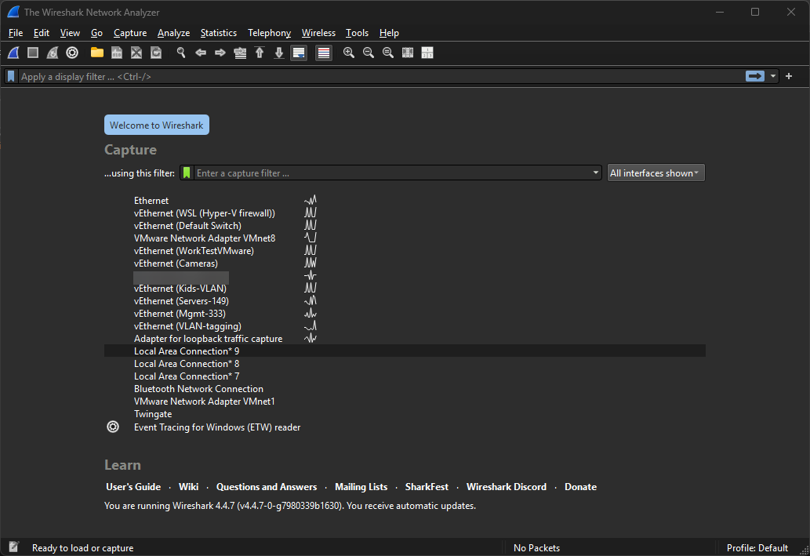Image resolution: width=810 pixels, height=556 pixels.
Task: Click the display filter bookmark icon
Action: click(11, 76)
